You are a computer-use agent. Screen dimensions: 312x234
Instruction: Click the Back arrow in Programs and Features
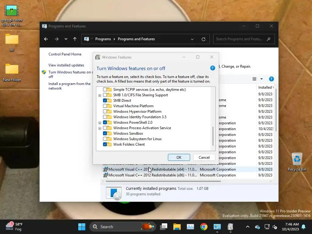(x=46, y=39)
